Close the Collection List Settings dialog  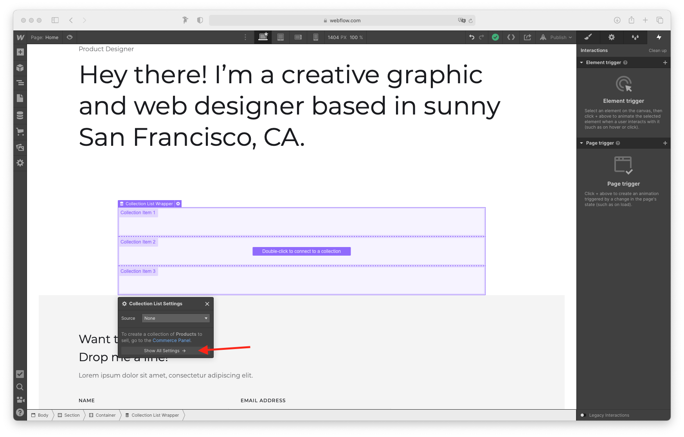[207, 304]
